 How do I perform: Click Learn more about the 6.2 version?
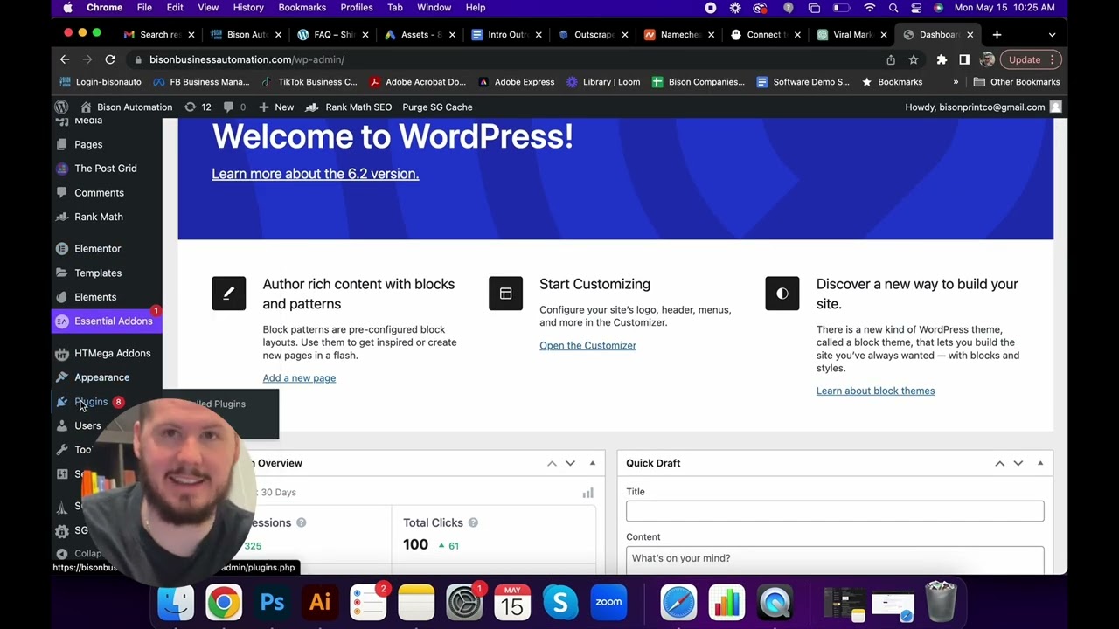[x=316, y=174]
